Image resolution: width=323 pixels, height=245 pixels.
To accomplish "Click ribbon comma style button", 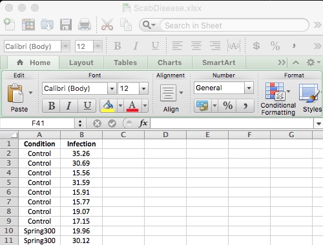I will pos(245,106).
